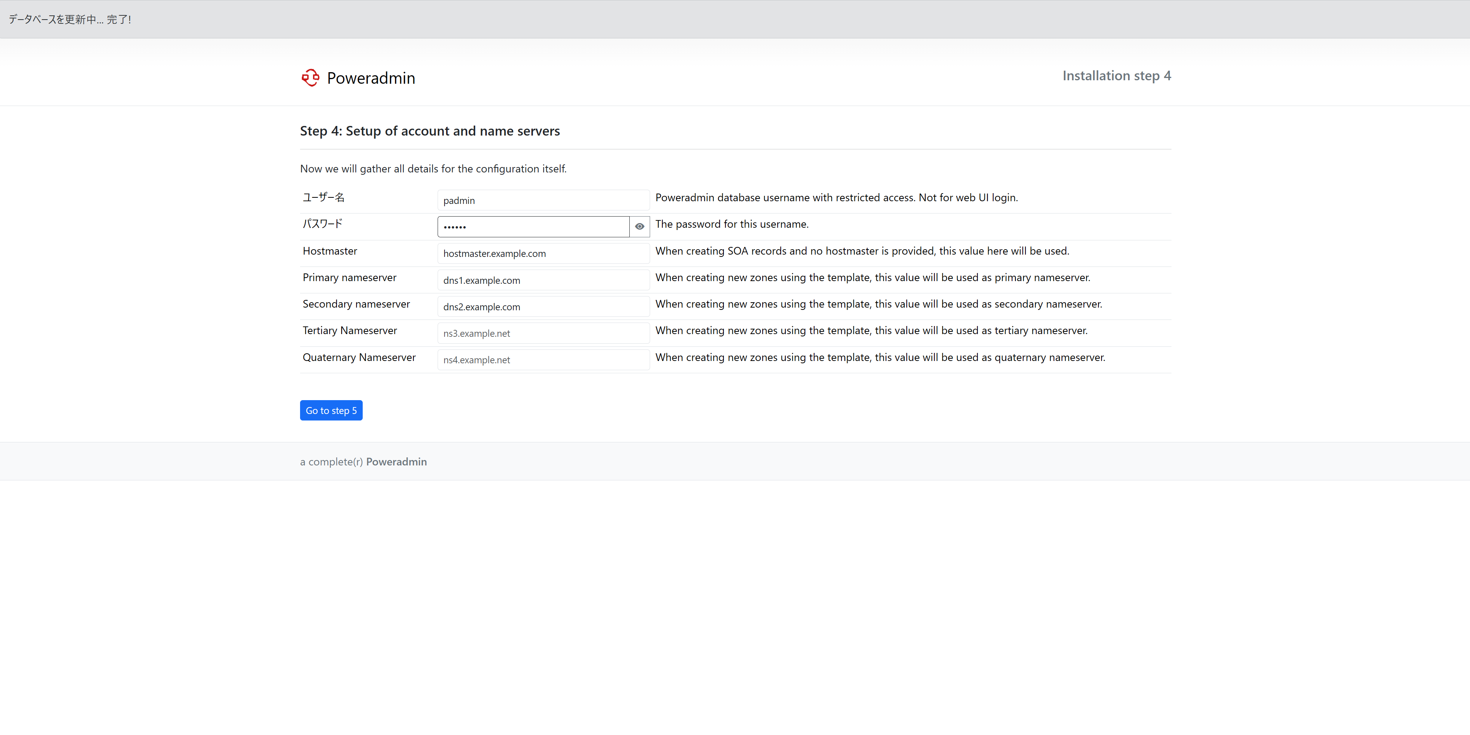Click the Step 4 setup heading
The image size is (1470, 735).
[430, 131]
